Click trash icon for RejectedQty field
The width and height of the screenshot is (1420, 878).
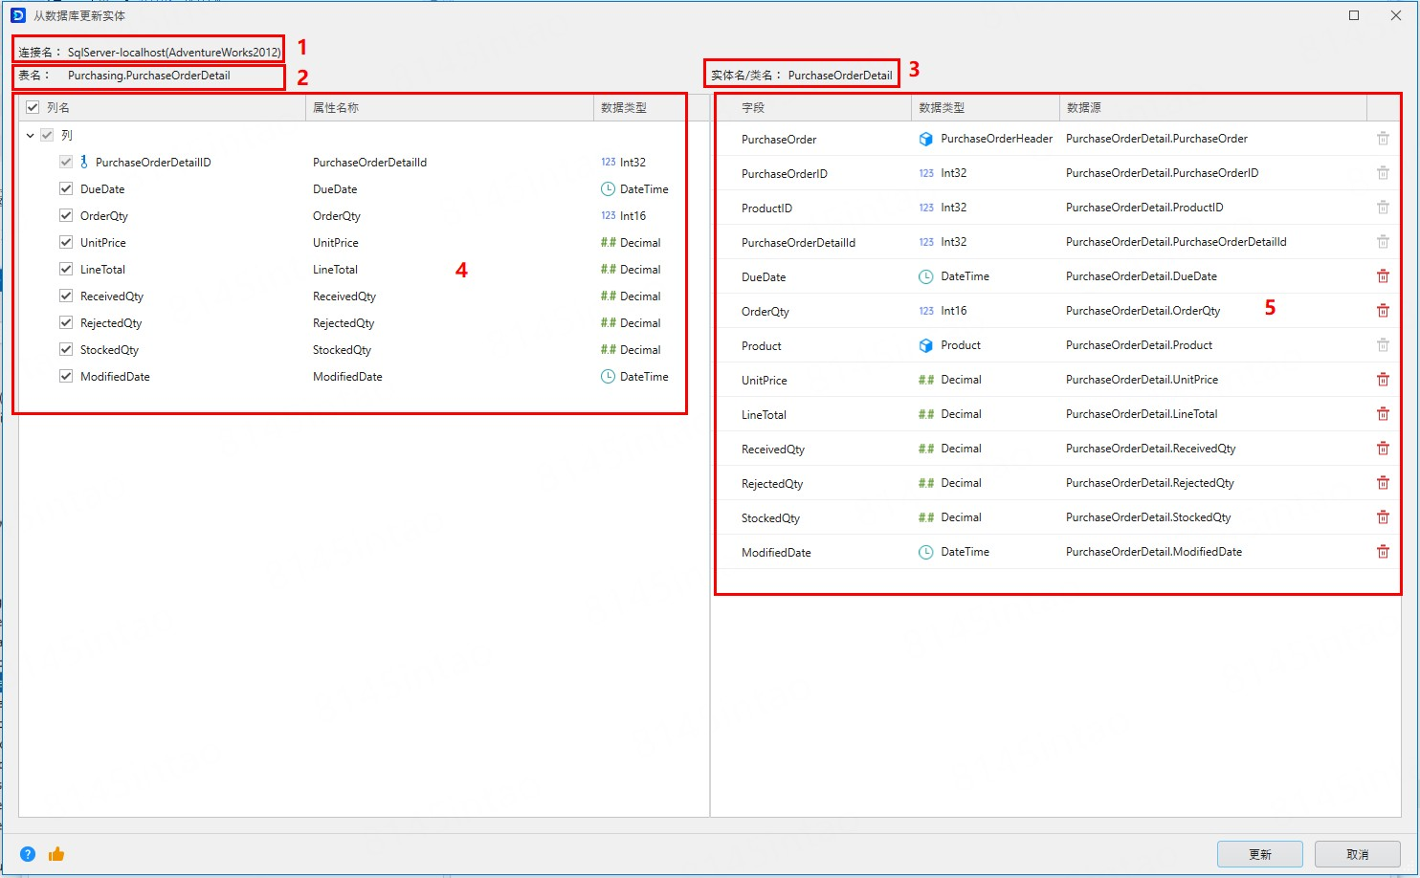1383,483
